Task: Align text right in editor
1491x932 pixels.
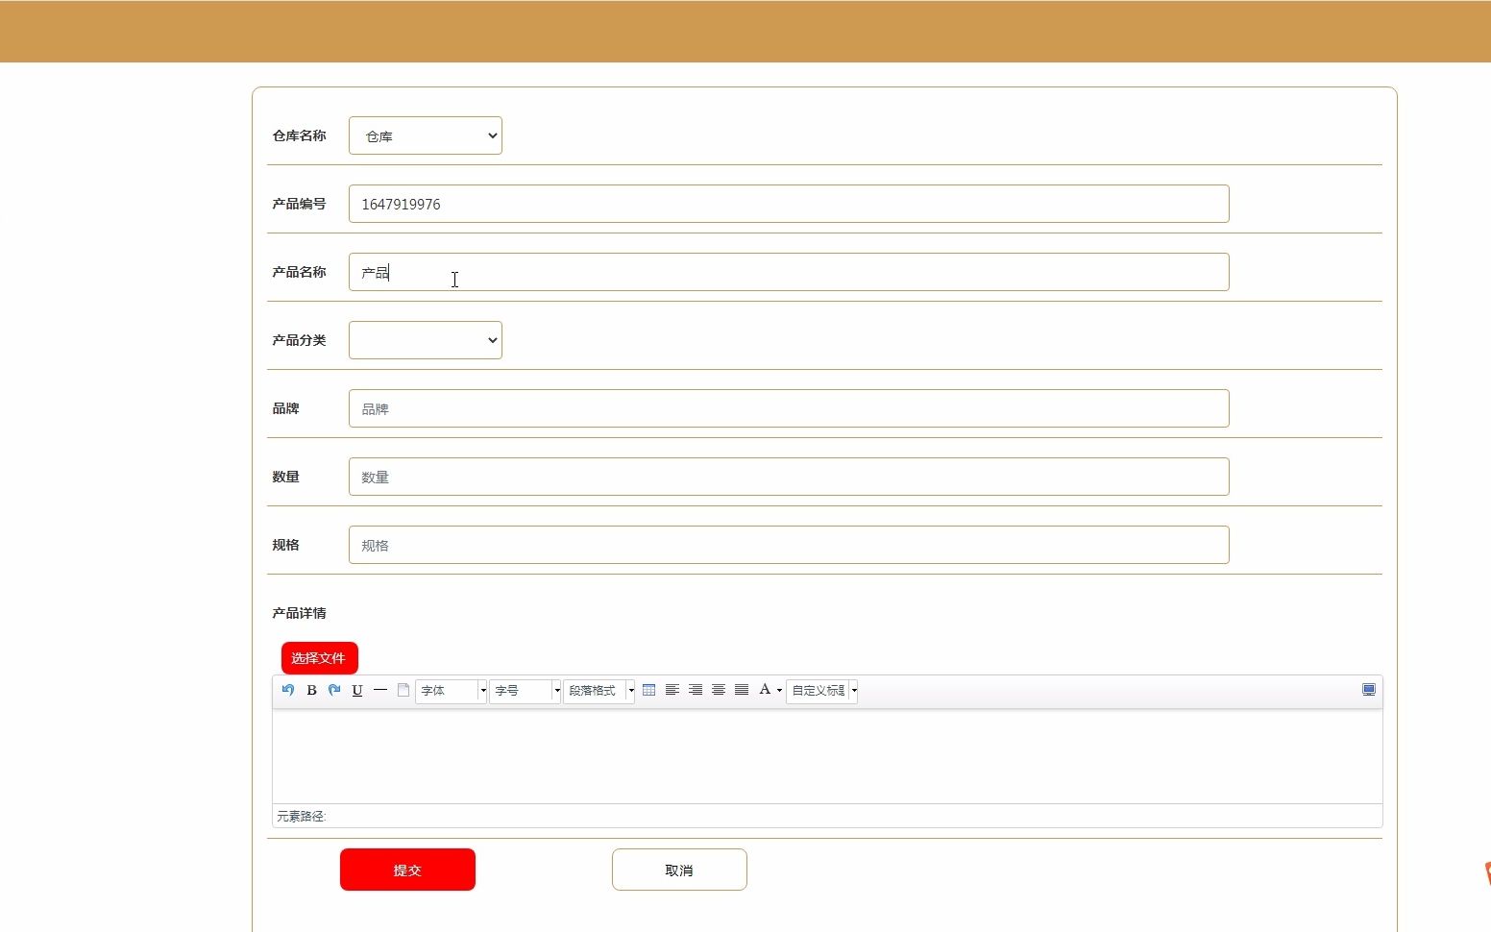Action: pyautogui.click(x=696, y=690)
